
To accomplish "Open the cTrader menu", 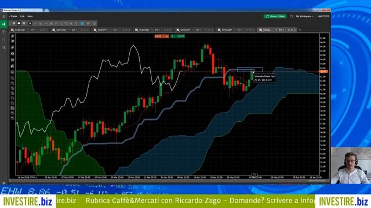I will click(x=13, y=16).
